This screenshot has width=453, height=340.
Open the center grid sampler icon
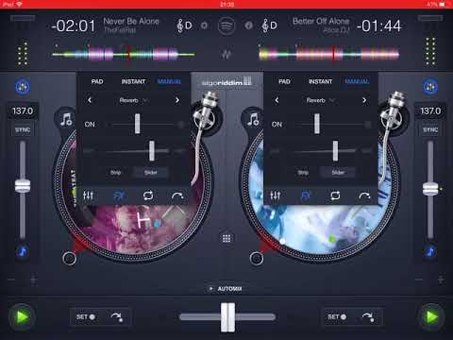(x=226, y=238)
